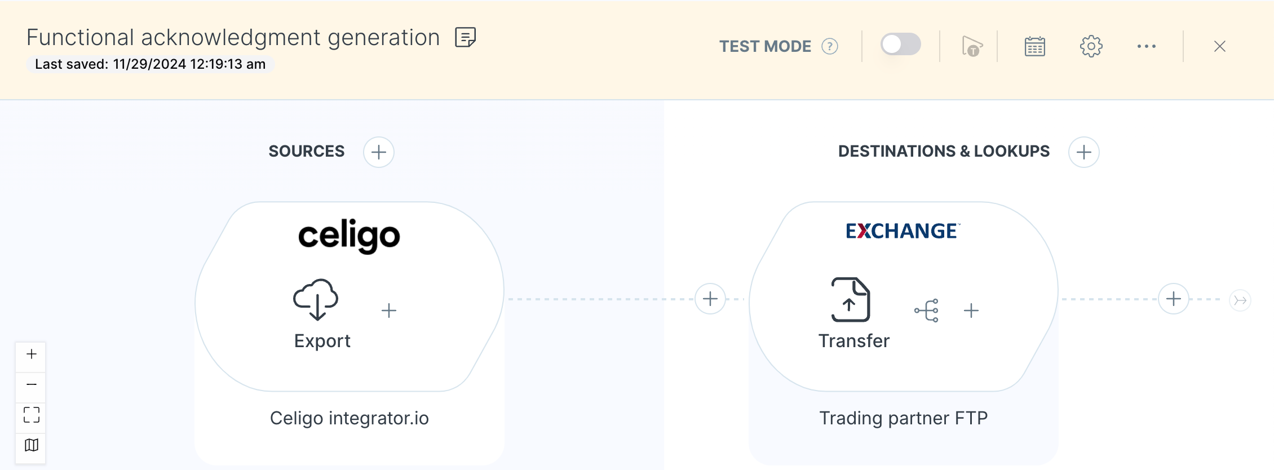The image size is (1274, 470).
Task: Open the flow settings gear
Action: click(1091, 46)
